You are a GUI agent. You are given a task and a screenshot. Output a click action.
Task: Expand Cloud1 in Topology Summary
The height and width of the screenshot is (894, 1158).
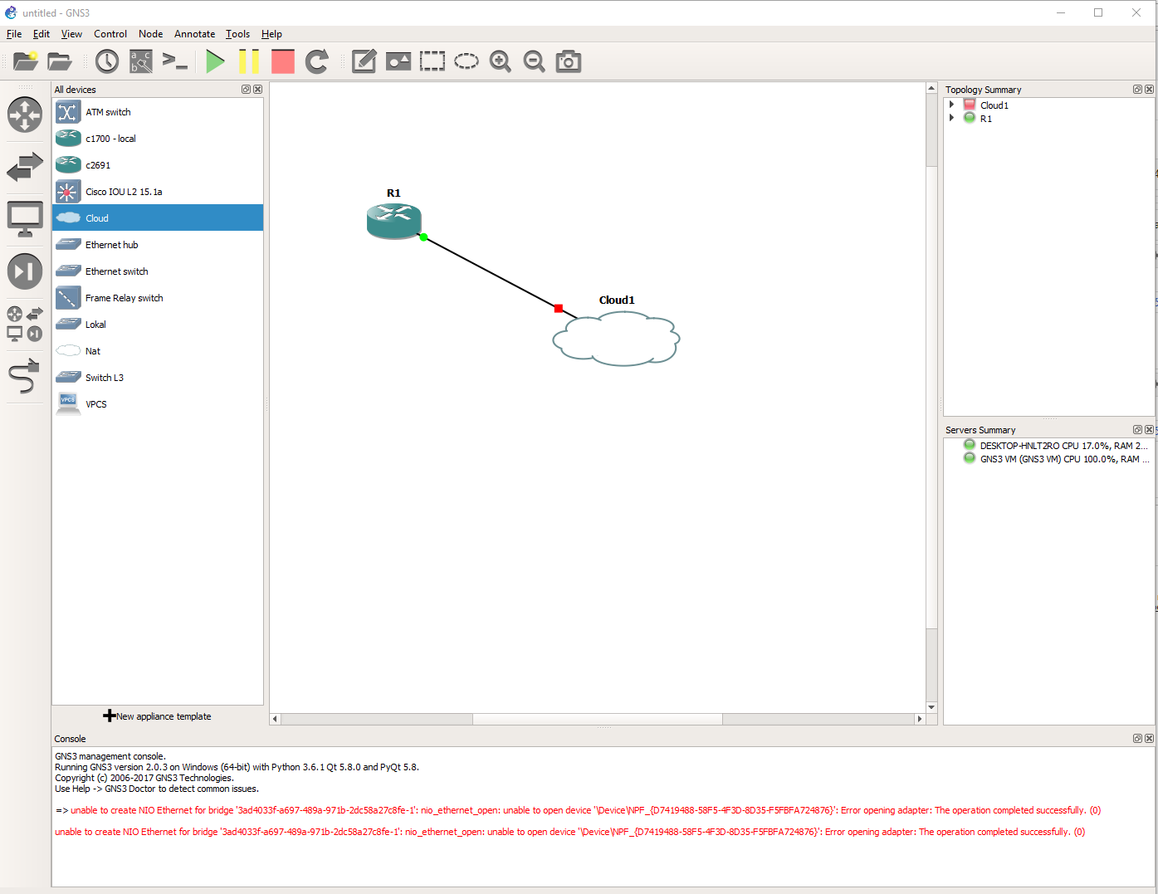point(951,105)
